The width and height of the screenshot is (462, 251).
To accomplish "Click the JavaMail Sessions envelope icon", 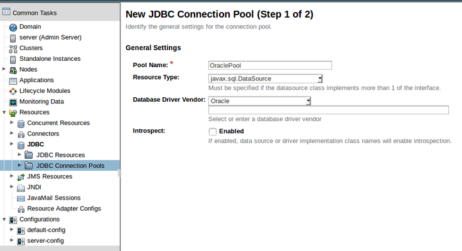I will click(x=21, y=198).
